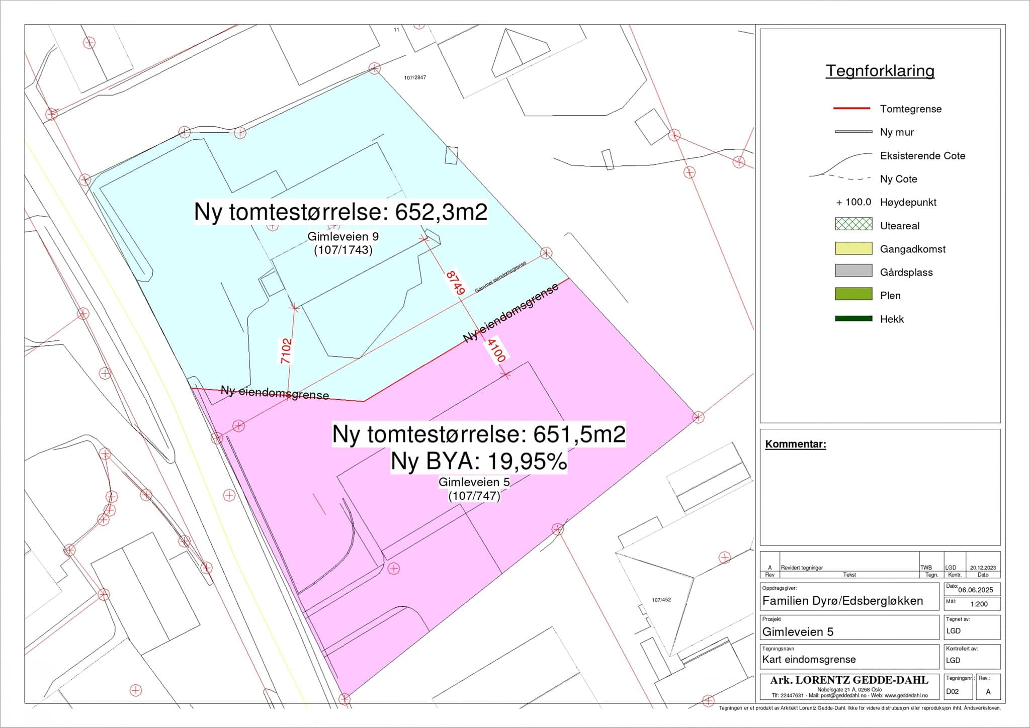The image size is (1030, 728).
Task: Click 'Ny tomtestørrelse: 651,5m2' label
Action: point(479,434)
